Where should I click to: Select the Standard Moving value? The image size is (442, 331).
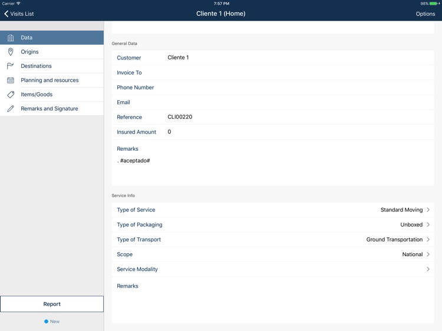[401, 210]
